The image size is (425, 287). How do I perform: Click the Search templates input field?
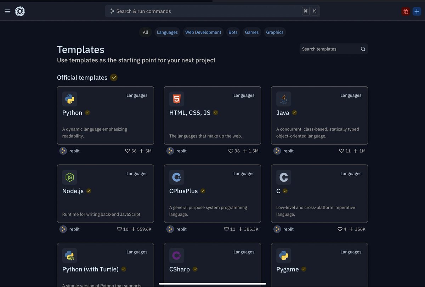click(x=329, y=49)
